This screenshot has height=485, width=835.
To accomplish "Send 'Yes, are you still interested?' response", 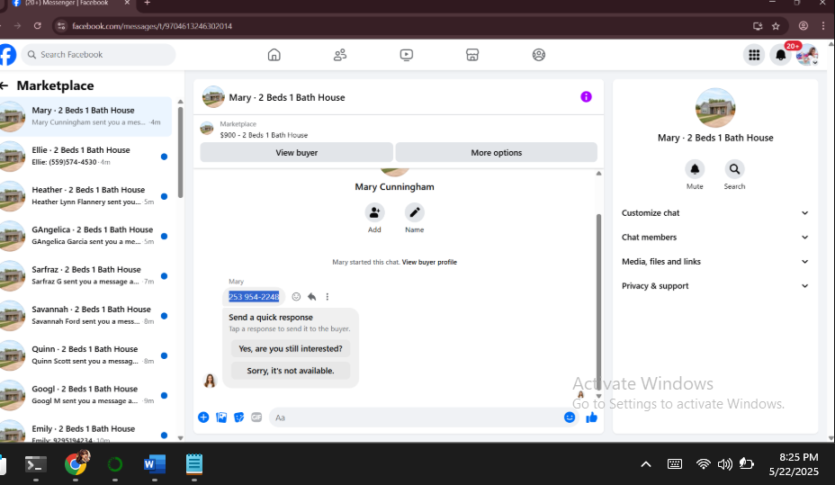I will pos(291,349).
